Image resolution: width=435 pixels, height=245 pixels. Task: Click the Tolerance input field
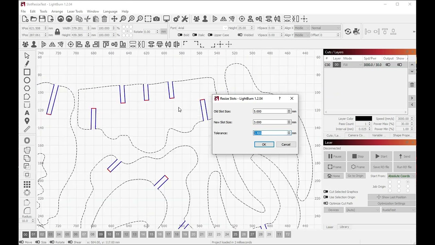click(x=270, y=133)
